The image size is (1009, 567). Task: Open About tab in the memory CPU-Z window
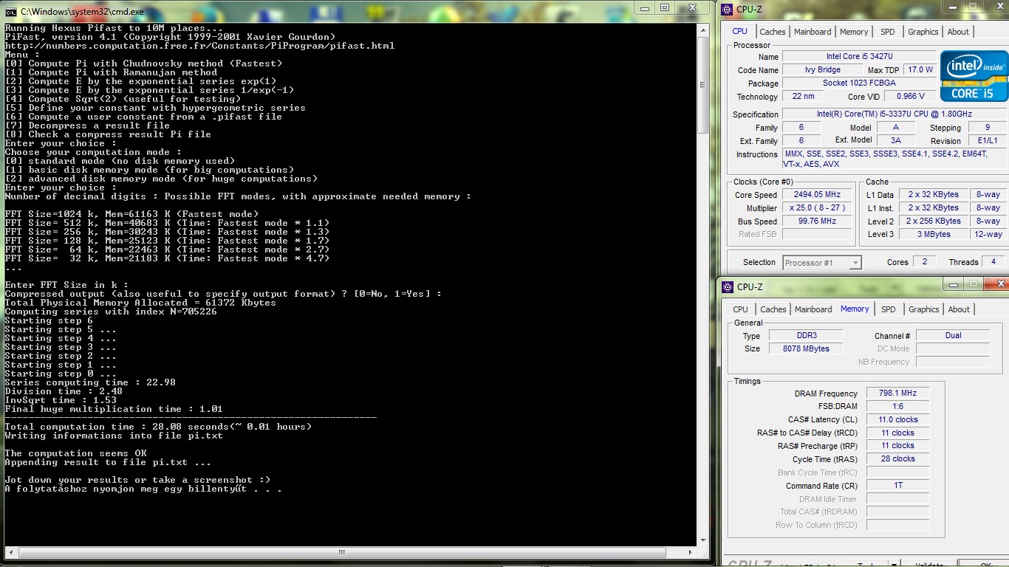(959, 309)
